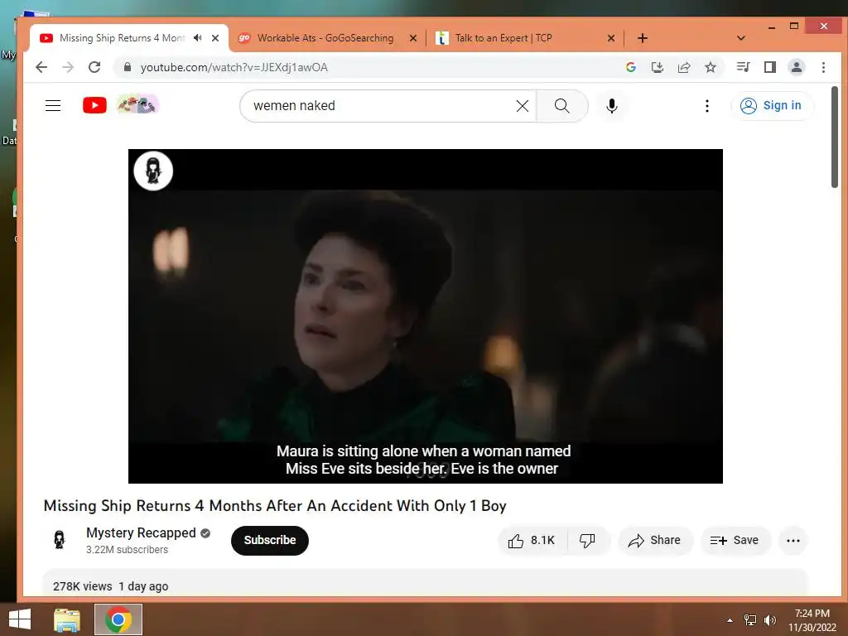Click the Chrome taskbar icon
The image size is (848, 636).
[118, 619]
